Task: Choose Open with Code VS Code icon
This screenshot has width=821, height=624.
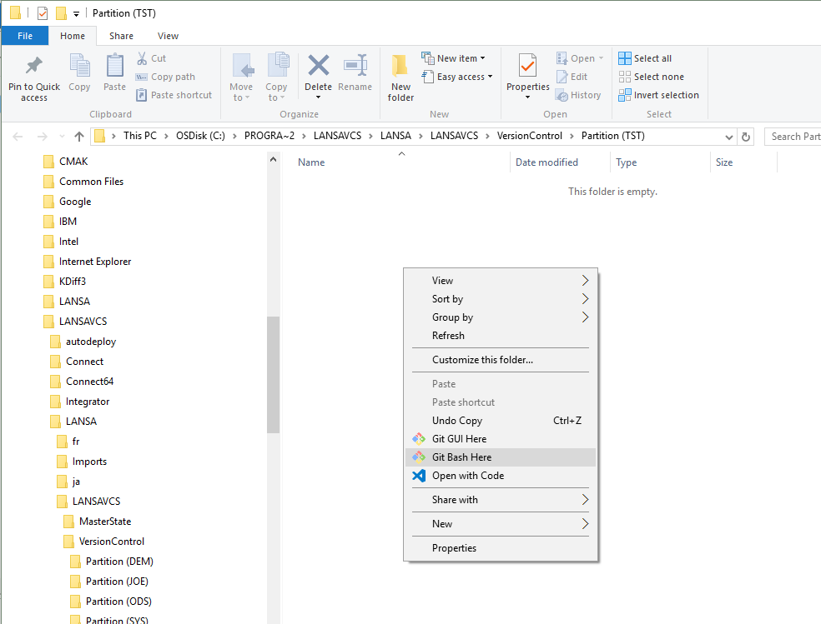Action: (419, 476)
